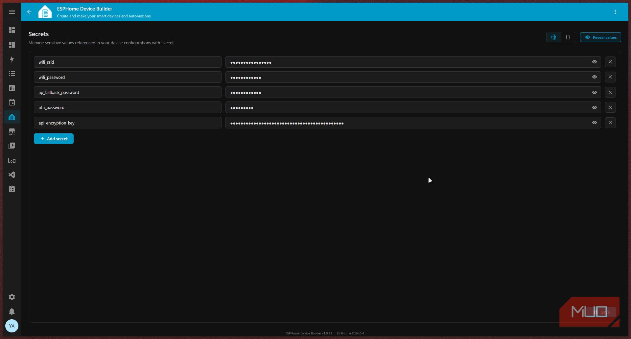Open the list view sidebar icon
Viewport: 631px width, 339px height.
[x=12, y=74]
